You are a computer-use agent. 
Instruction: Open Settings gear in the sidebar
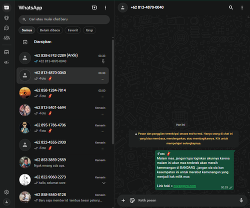pyautogui.click(x=6, y=192)
